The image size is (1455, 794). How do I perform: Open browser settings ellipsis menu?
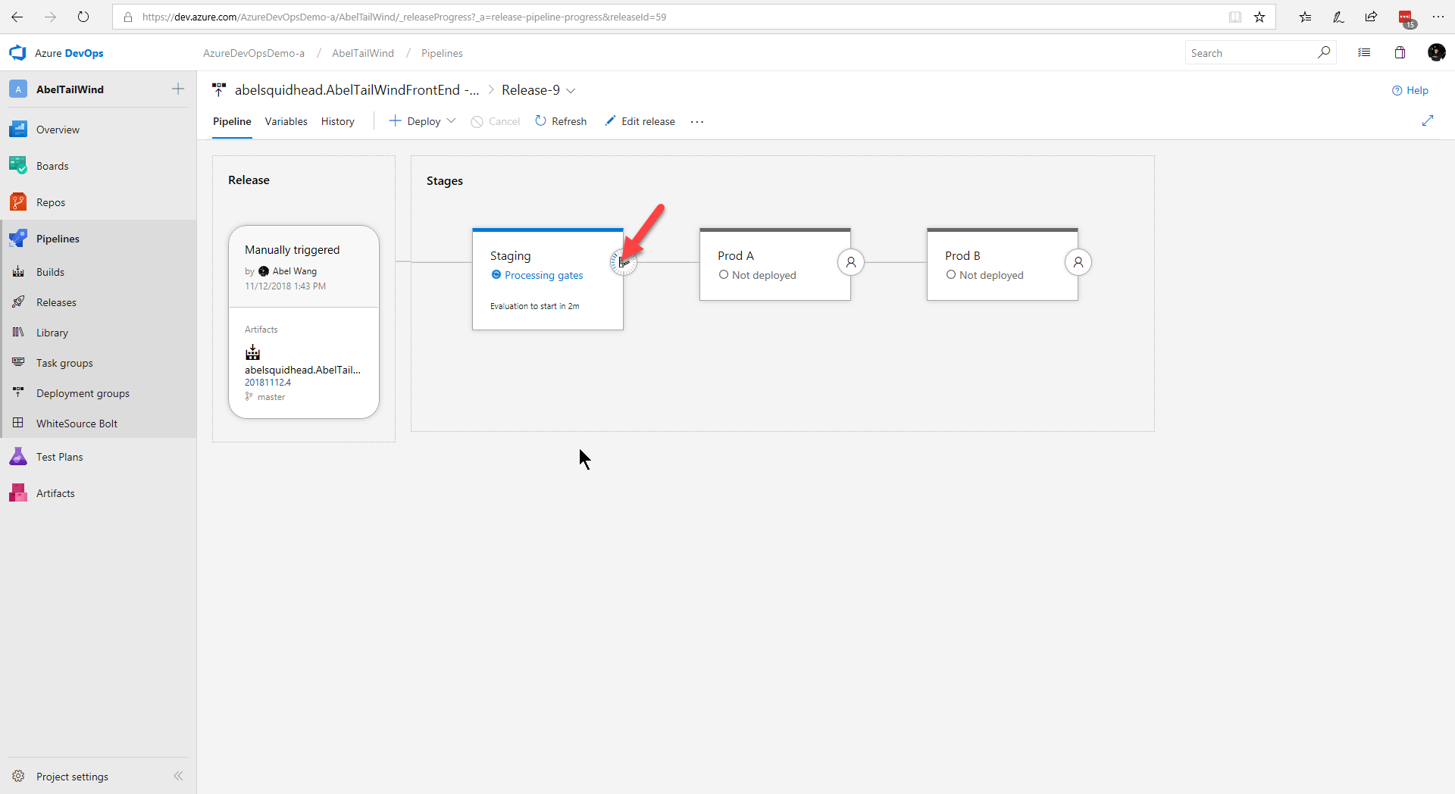1438,17
